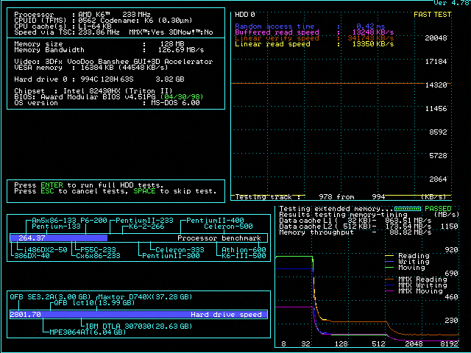Click the 'Testing track : 978 from 994' status
This screenshot has height=353, width=471.
coord(310,197)
